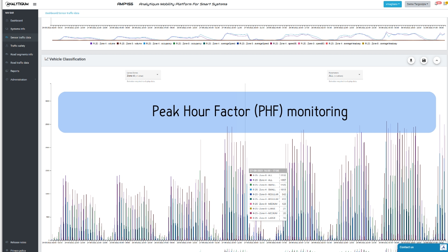Click the AMP4SS platform title

coord(125,4)
